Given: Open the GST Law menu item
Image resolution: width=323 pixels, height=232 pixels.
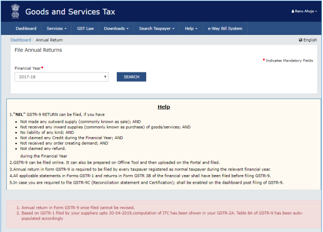Looking at the screenshot, I should pyautogui.click(x=85, y=29).
